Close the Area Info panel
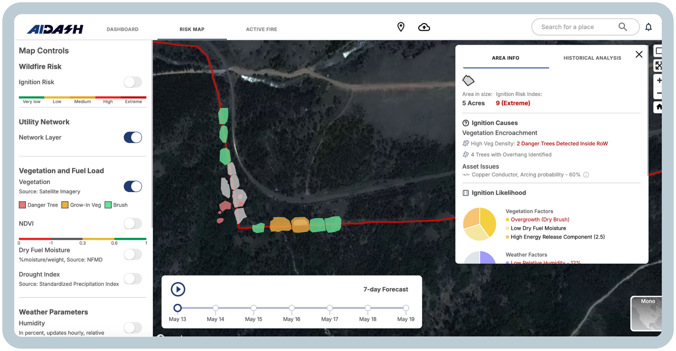 tap(639, 54)
